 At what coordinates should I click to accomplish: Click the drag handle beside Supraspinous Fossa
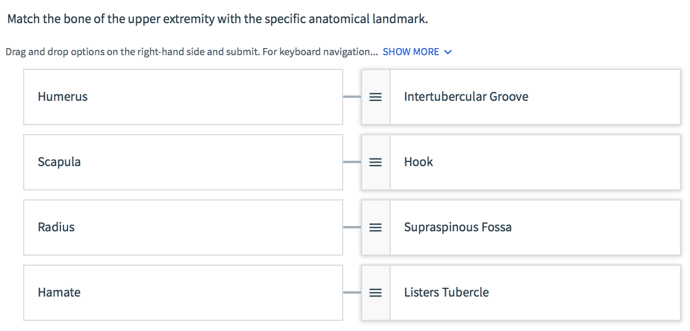pos(375,227)
